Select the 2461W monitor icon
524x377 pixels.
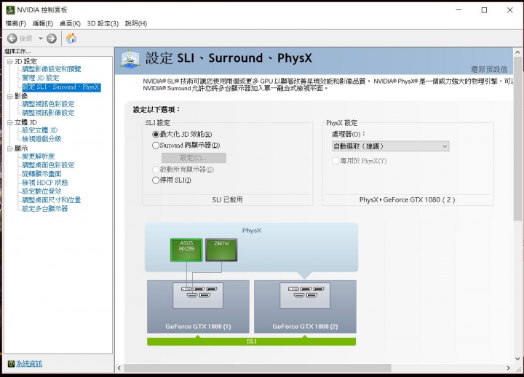pos(221,250)
